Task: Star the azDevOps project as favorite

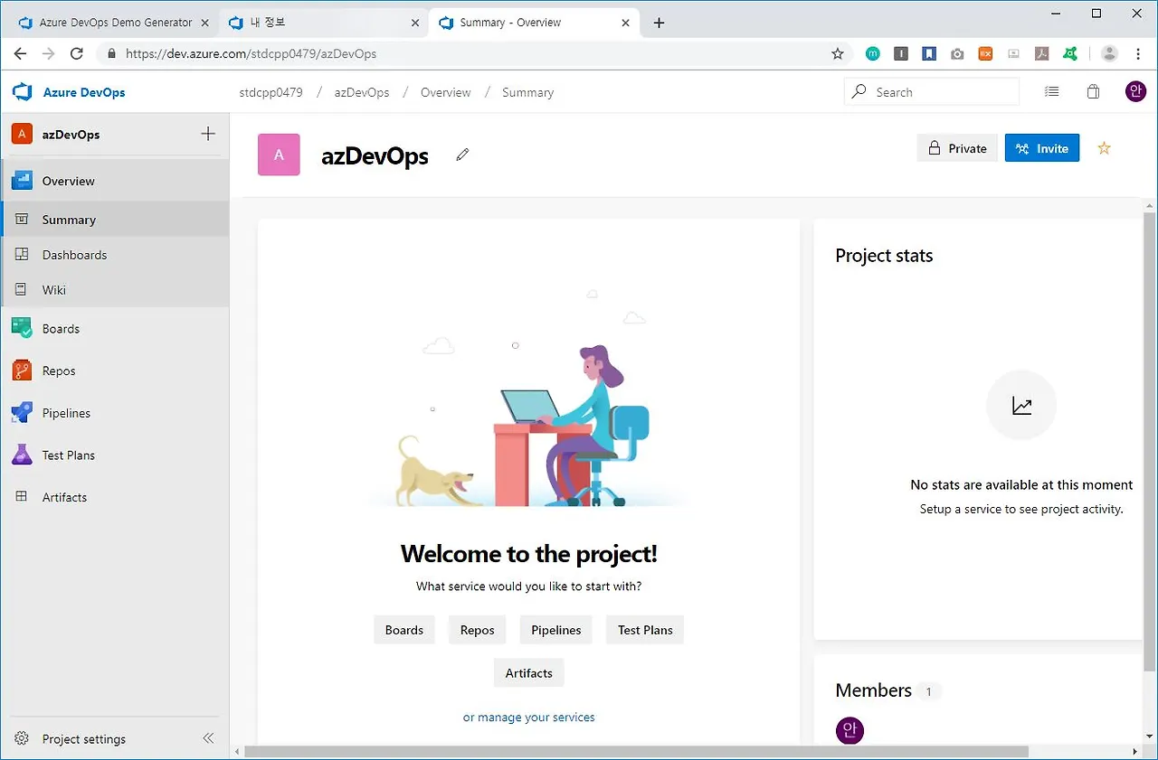Action: click(x=1104, y=147)
